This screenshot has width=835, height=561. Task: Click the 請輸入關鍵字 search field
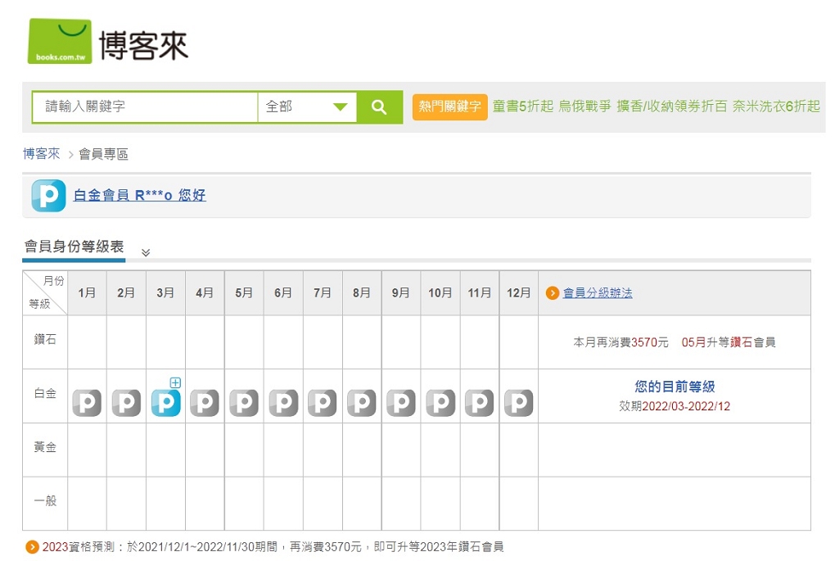point(145,107)
